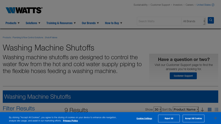Click Accept All Cookies

point(193,118)
